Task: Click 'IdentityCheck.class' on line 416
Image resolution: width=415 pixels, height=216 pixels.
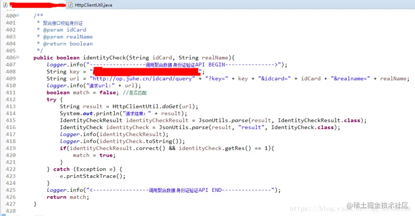Action: [x=302, y=127]
